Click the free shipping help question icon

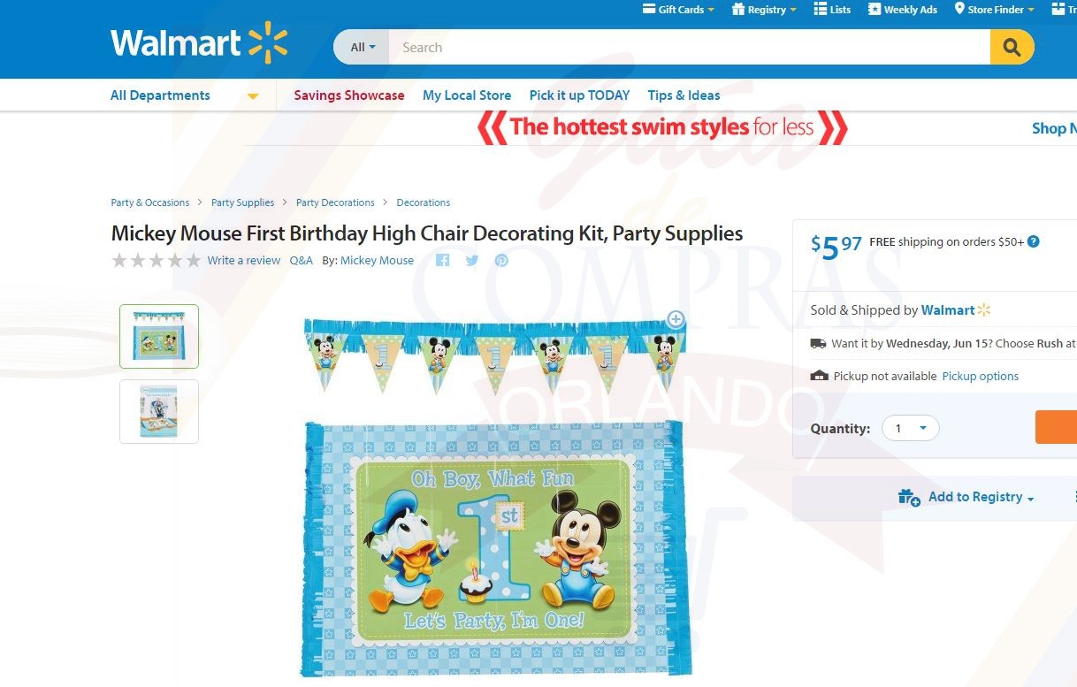[x=1033, y=241]
